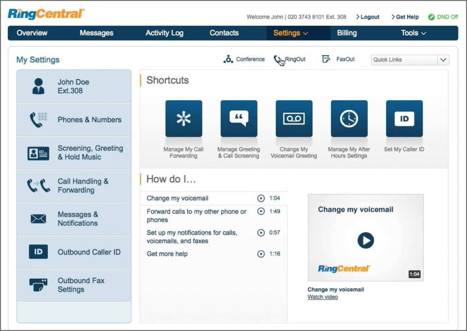
Task: Click the RingCentral logo
Action: (46, 14)
